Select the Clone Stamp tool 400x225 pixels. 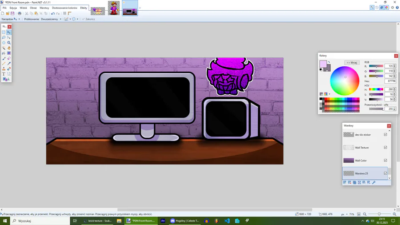click(4, 68)
